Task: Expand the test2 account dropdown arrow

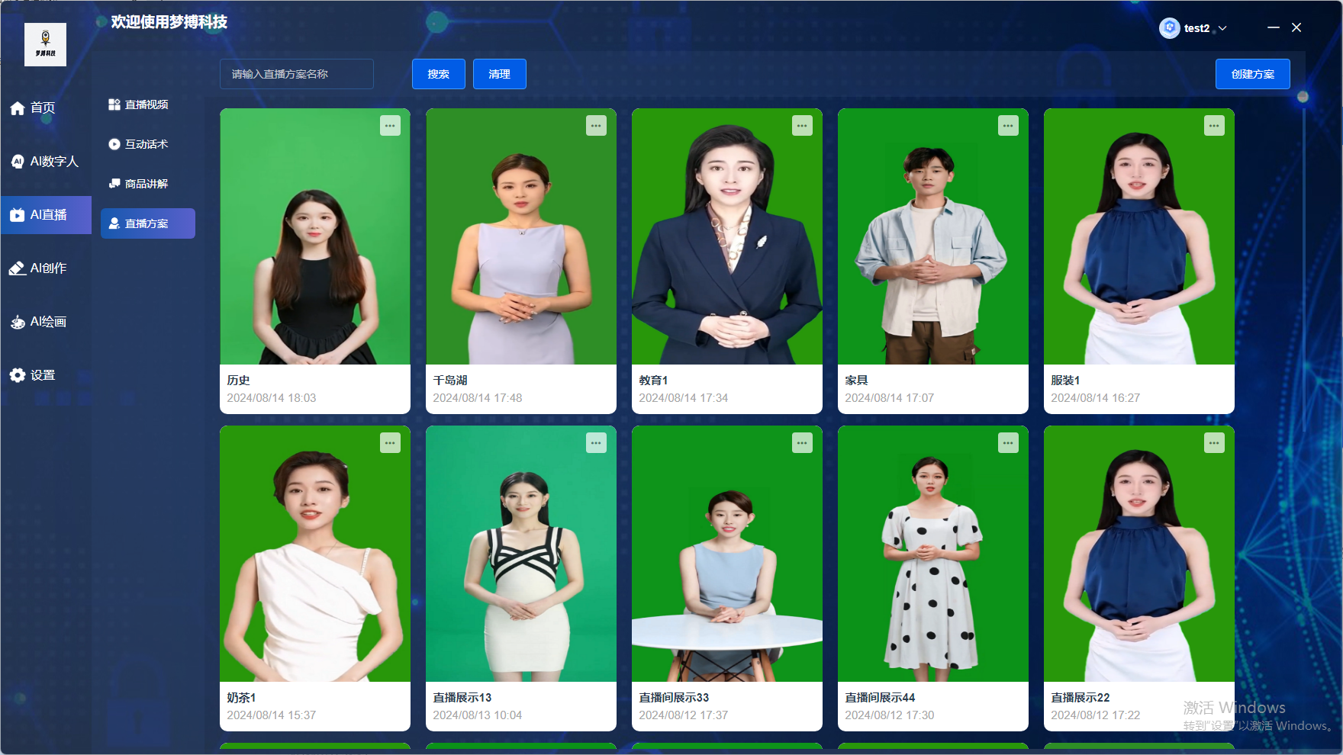Action: tap(1222, 28)
